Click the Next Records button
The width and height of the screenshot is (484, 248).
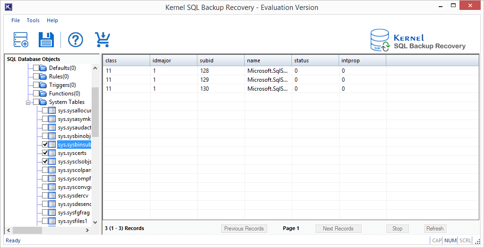338,229
